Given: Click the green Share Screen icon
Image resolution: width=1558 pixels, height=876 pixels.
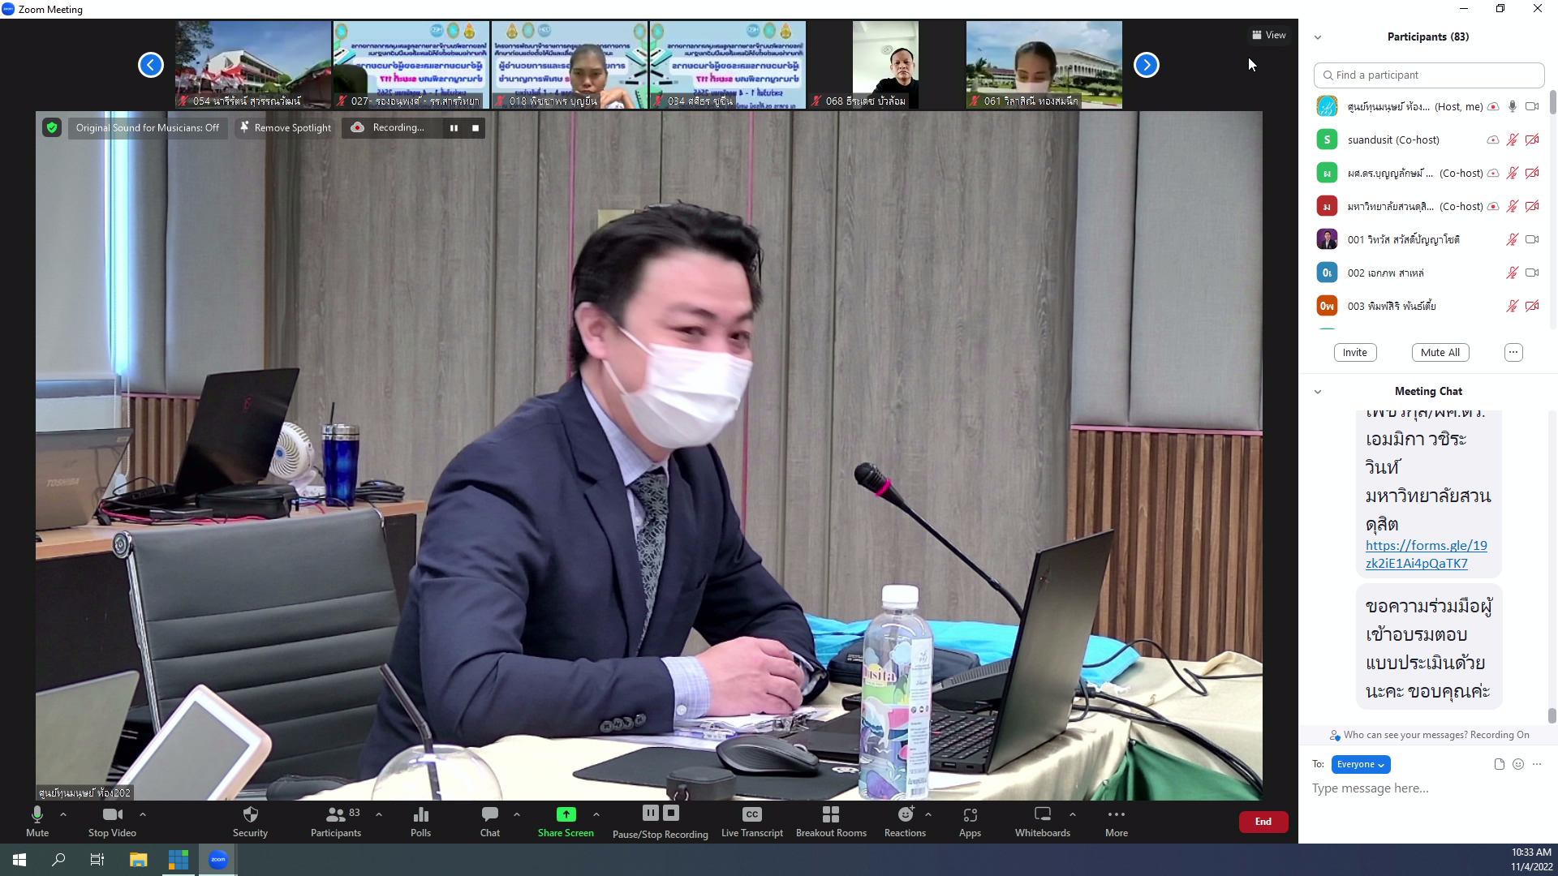Looking at the screenshot, I should tap(566, 814).
